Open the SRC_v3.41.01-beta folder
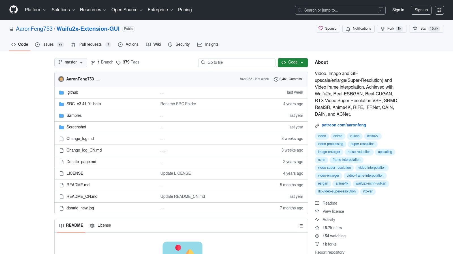Screen dimensions: 453x254 click(84, 104)
